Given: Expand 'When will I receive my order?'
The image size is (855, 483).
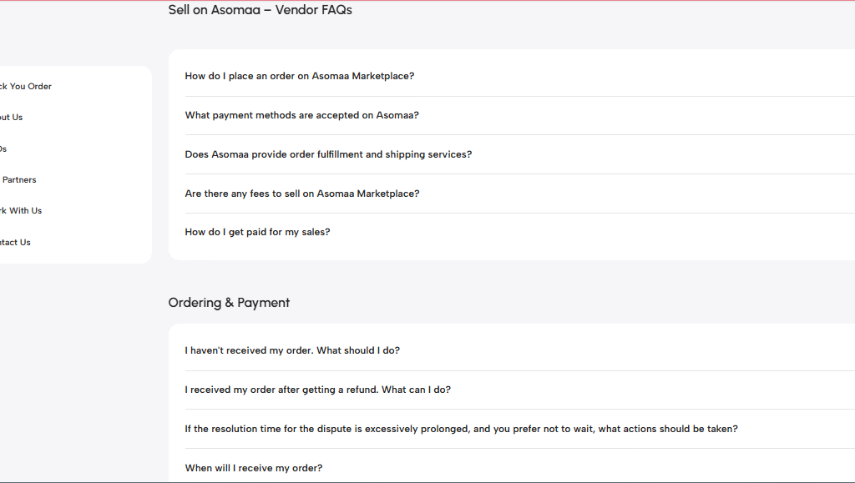Looking at the screenshot, I should click(x=253, y=468).
